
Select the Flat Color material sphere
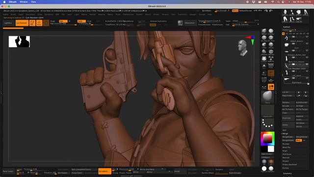(264, 168)
